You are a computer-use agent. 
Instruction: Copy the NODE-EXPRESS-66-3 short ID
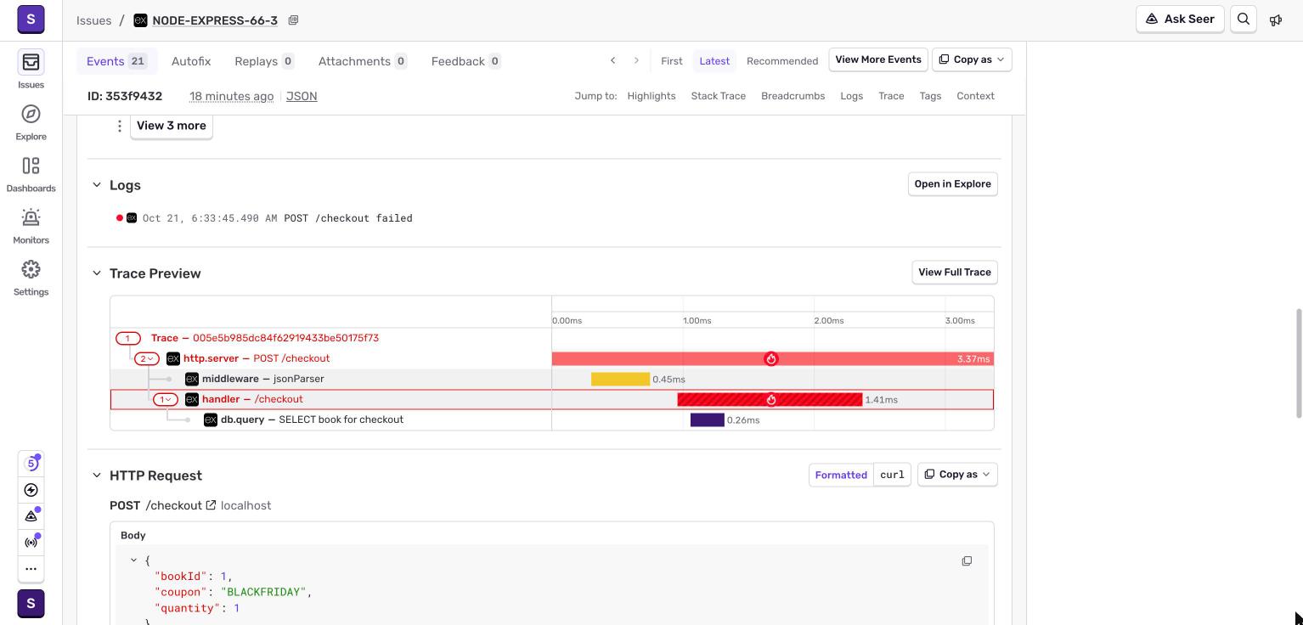point(293,20)
